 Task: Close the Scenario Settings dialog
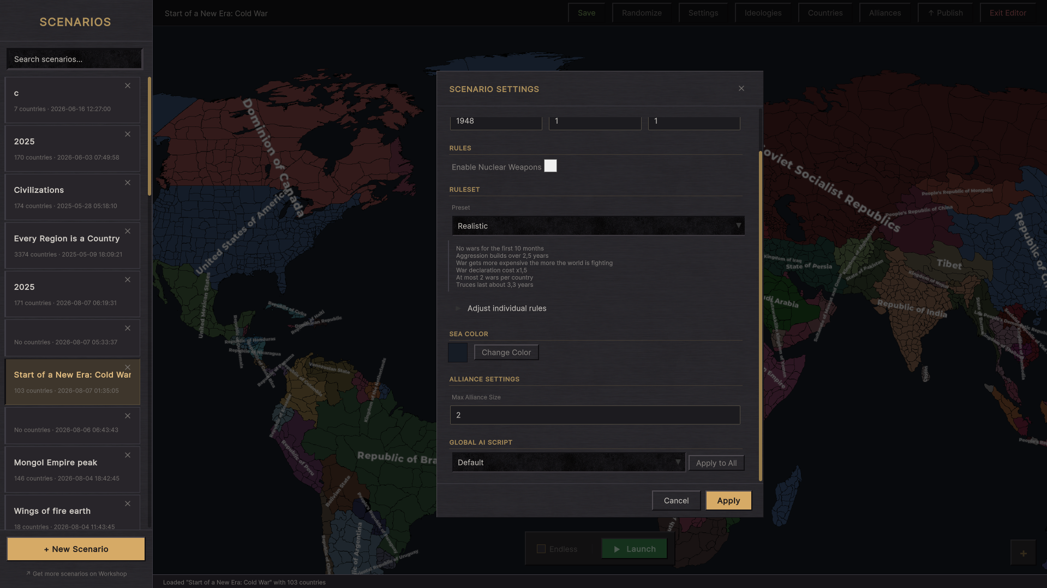pos(741,88)
